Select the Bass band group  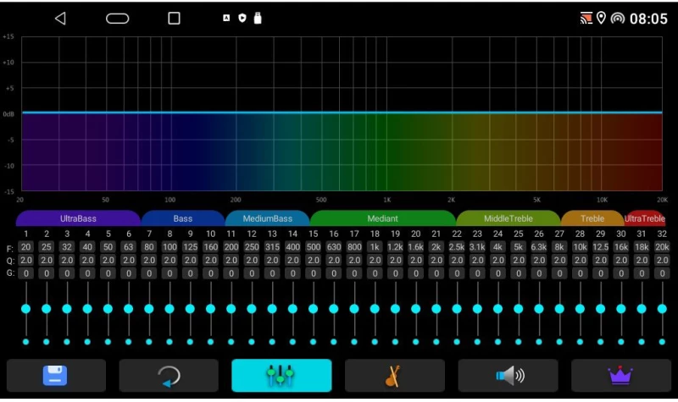coord(182,218)
